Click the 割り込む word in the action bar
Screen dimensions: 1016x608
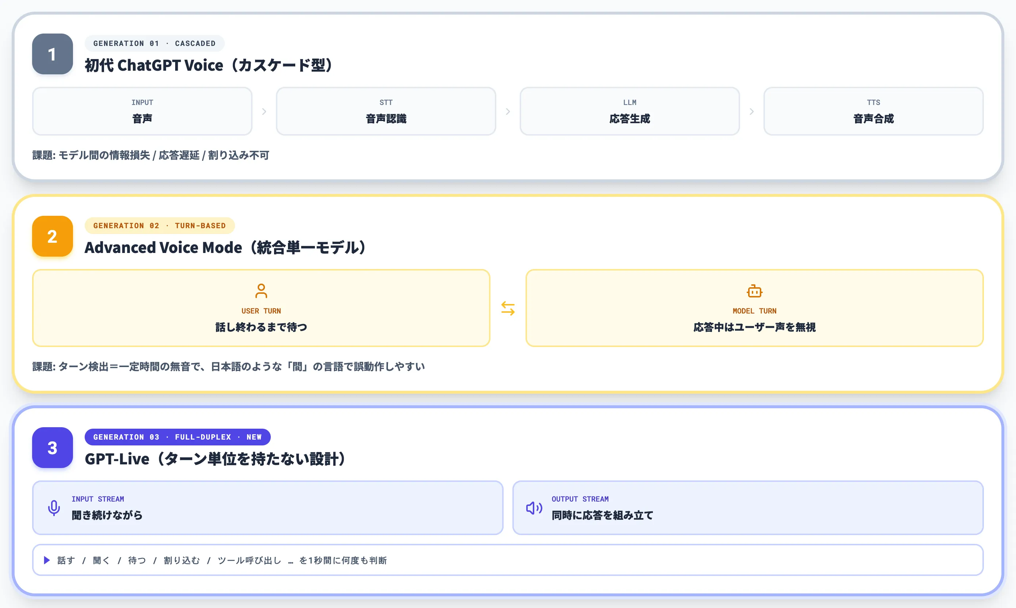pyautogui.click(x=182, y=560)
